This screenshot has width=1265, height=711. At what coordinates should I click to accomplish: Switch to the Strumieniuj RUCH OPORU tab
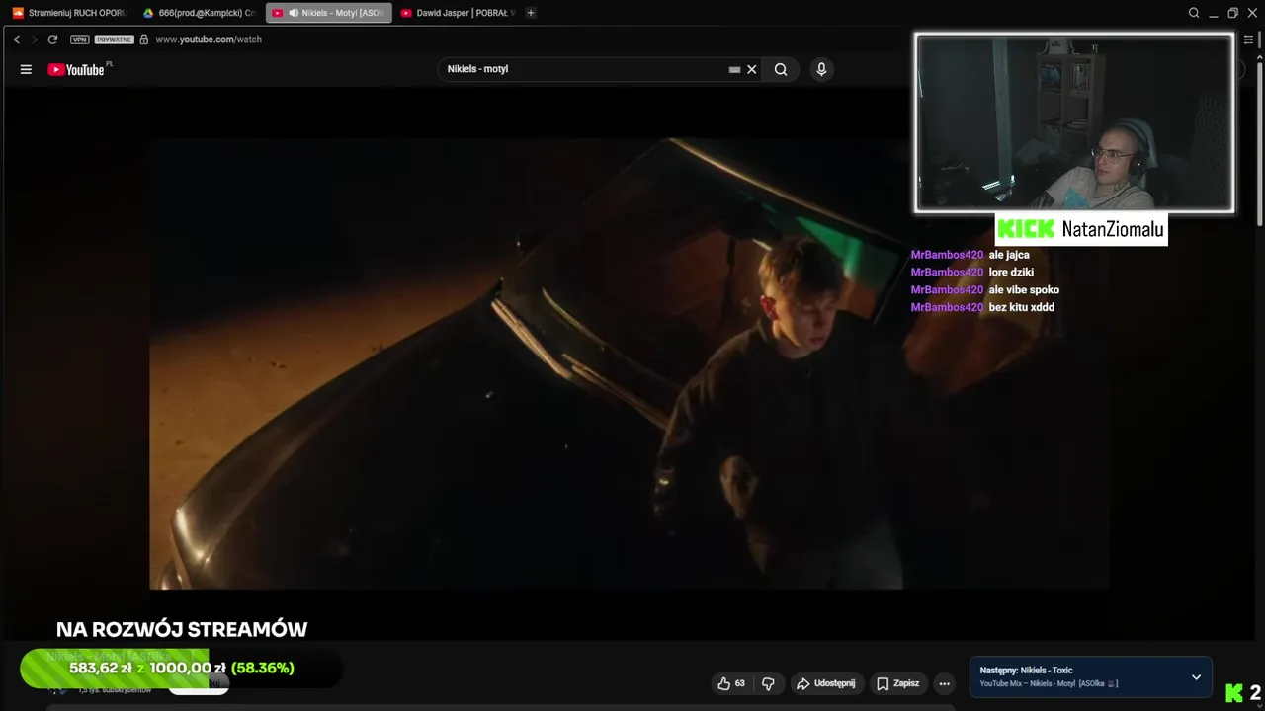click(69, 13)
